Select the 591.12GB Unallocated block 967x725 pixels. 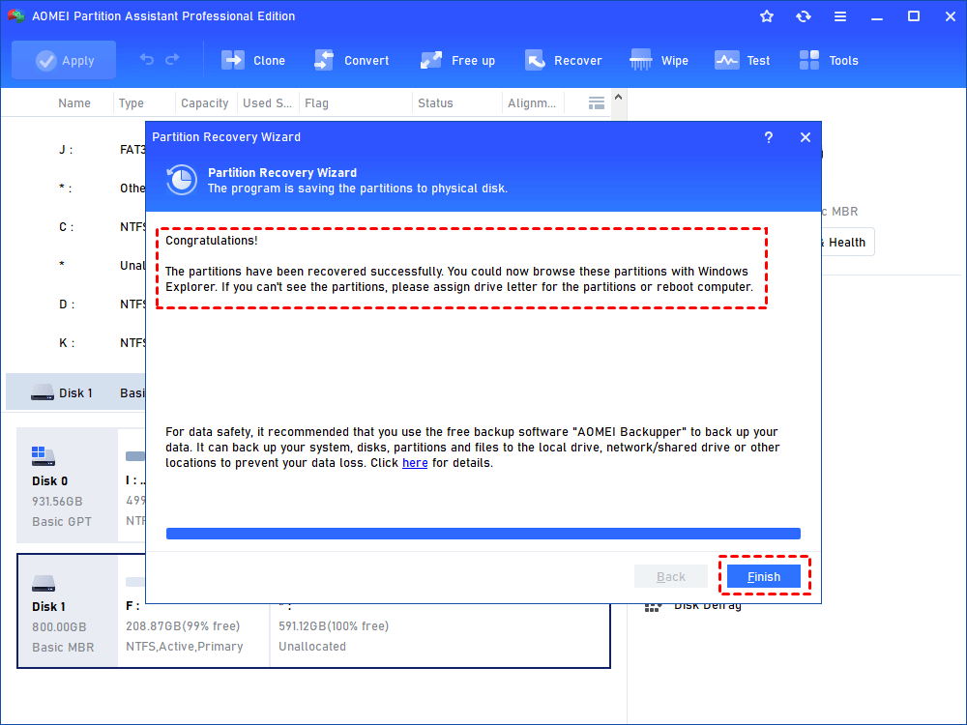click(440, 635)
